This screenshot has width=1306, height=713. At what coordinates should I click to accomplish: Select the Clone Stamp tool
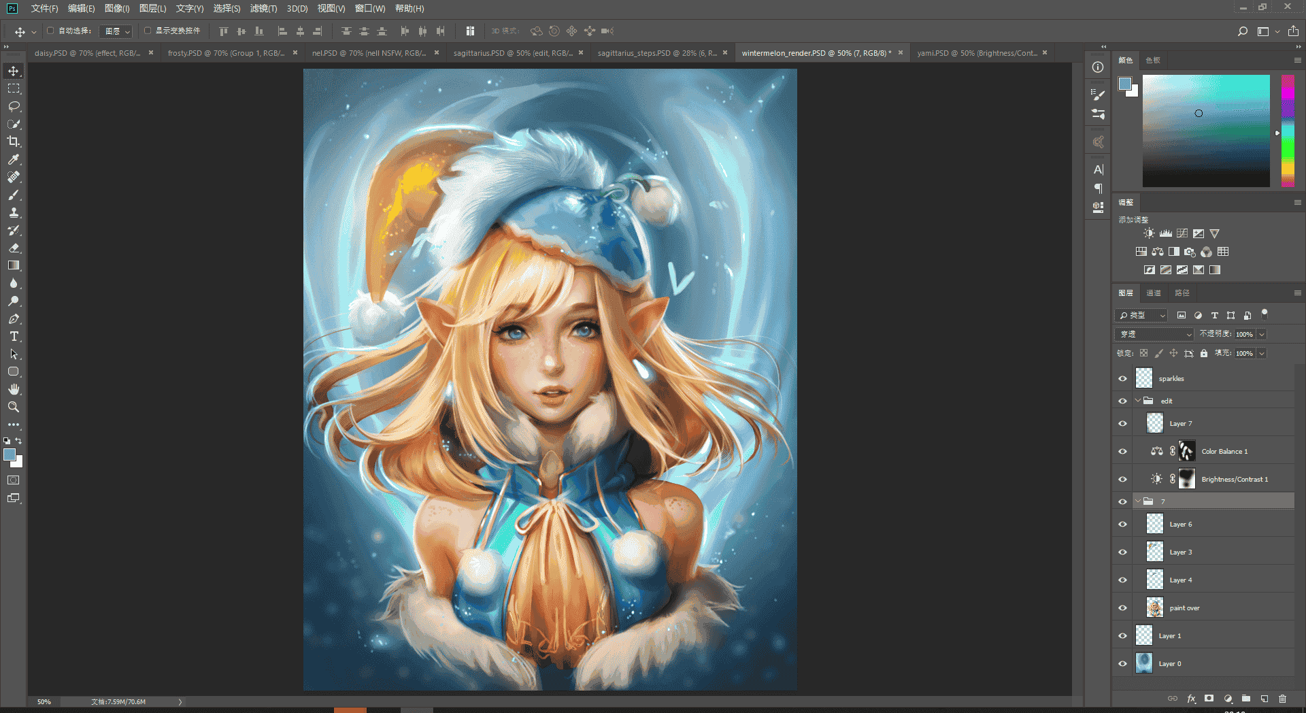14,212
